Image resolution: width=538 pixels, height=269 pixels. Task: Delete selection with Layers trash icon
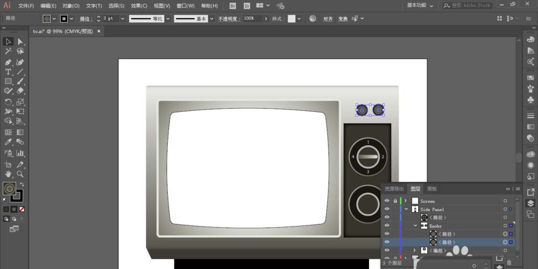point(509,263)
